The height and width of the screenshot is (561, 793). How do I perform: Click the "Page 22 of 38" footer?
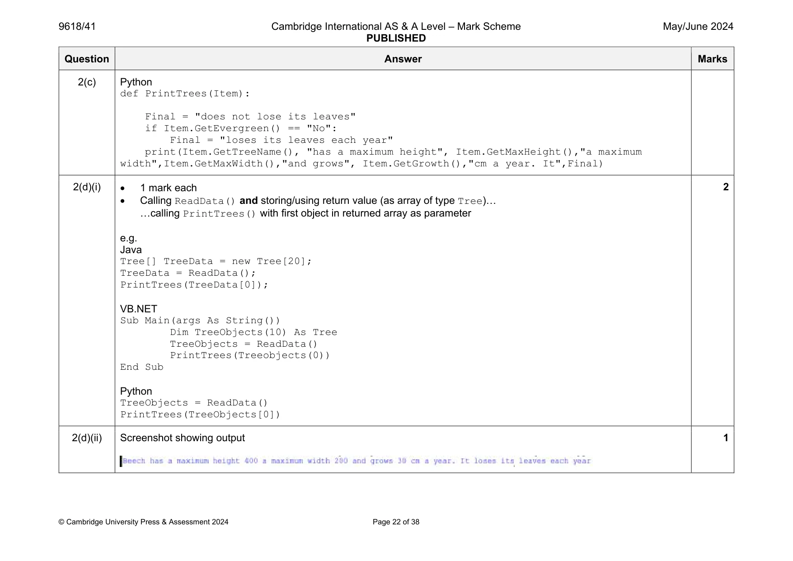396,522
